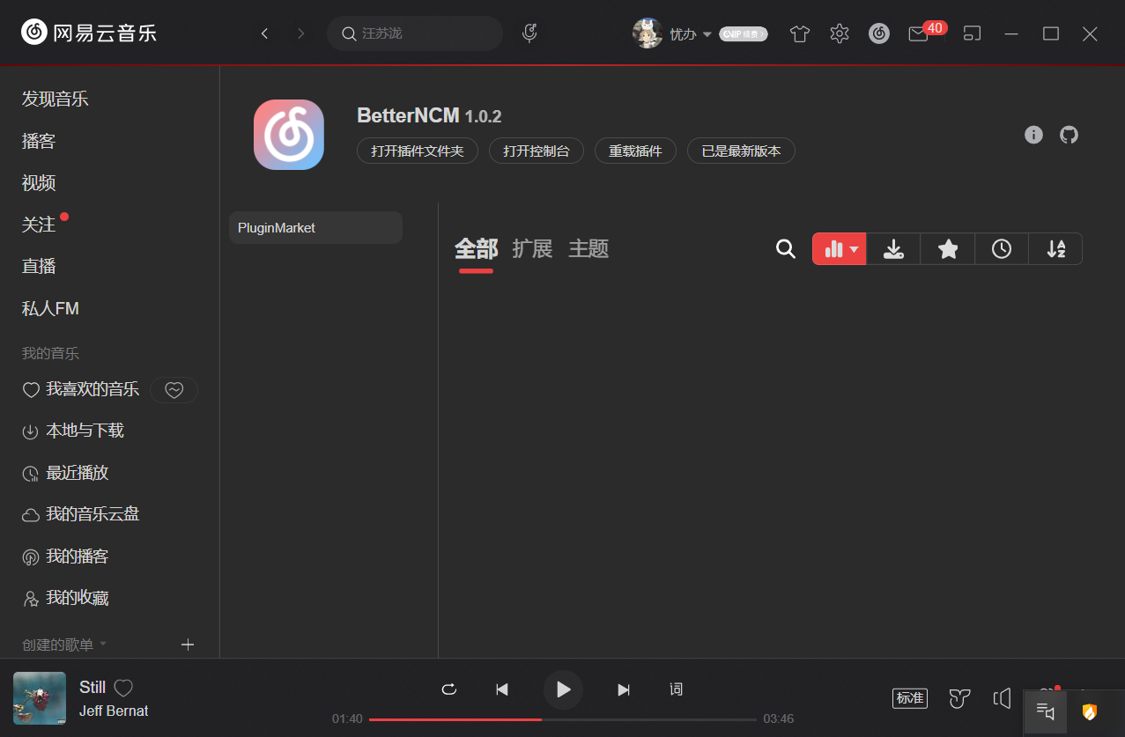Go forward using the right arrow
This screenshot has height=737, width=1125.
301,33
